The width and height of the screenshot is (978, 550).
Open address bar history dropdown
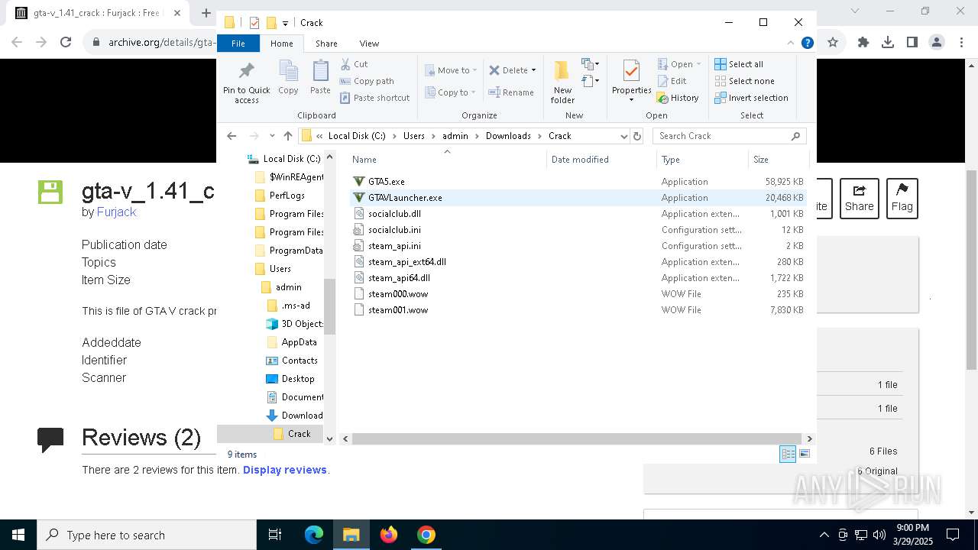(624, 136)
